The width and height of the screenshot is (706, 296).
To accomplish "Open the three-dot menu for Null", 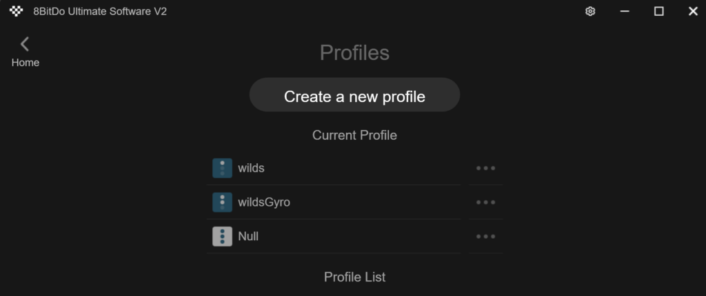I will click(x=486, y=237).
